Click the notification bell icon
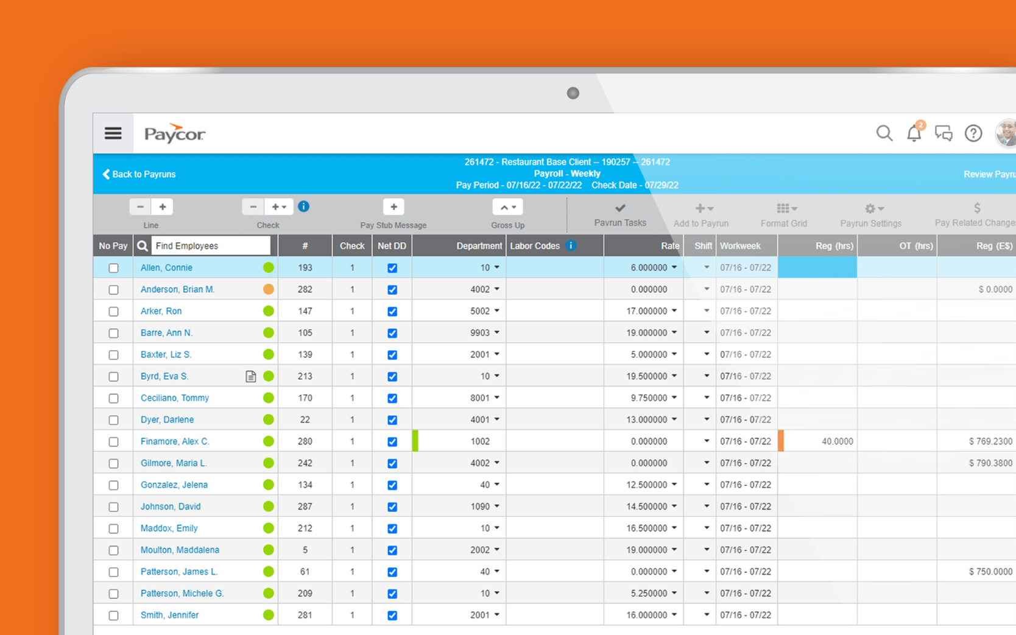The height and width of the screenshot is (635, 1016). coord(914,133)
